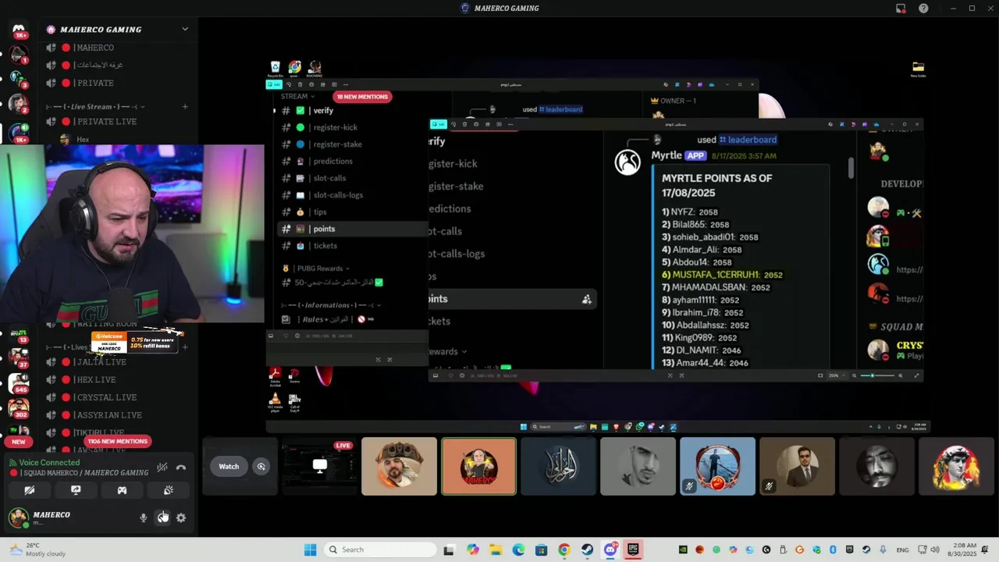Viewport: 999px width, 562px height.
Task: Select participant tile with Arabic calligraphy avatar
Action: click(x=558, y=467)
